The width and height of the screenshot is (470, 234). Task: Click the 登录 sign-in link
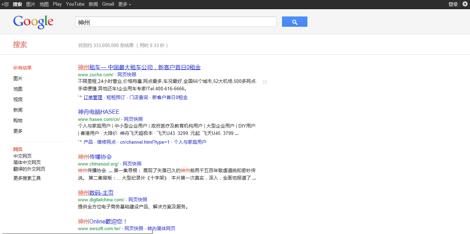[453, 4]
